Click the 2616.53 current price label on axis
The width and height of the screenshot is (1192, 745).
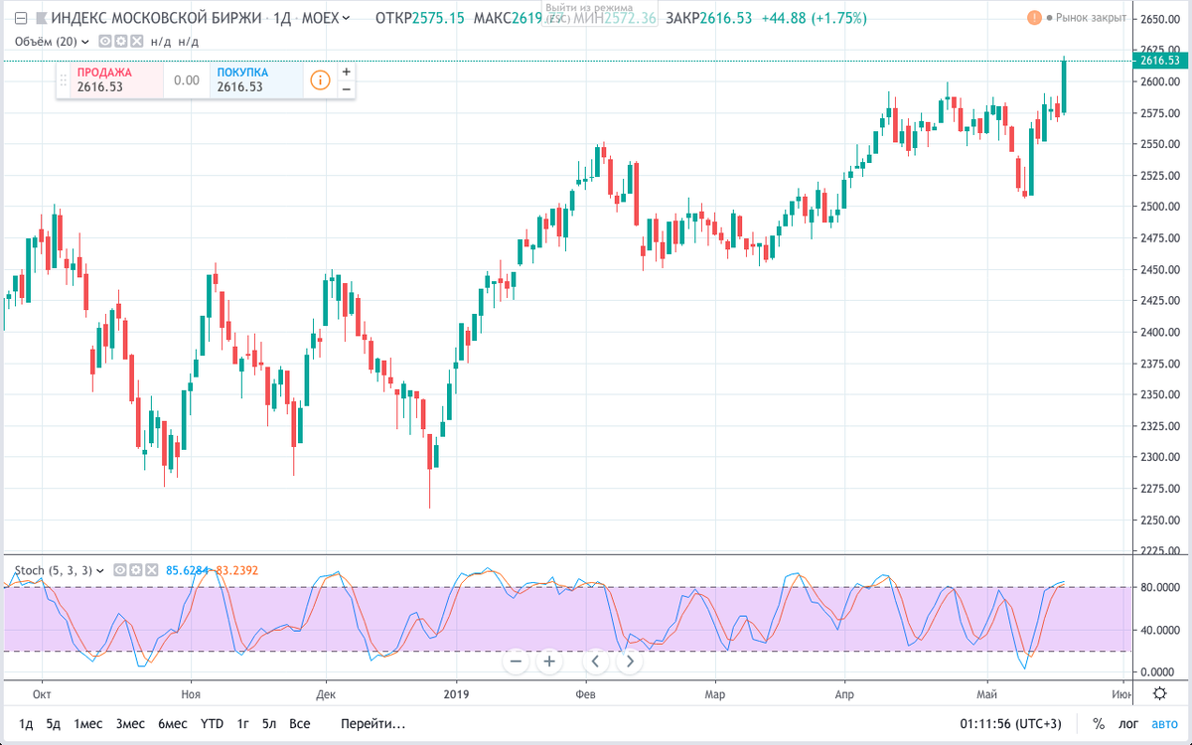1160,61
